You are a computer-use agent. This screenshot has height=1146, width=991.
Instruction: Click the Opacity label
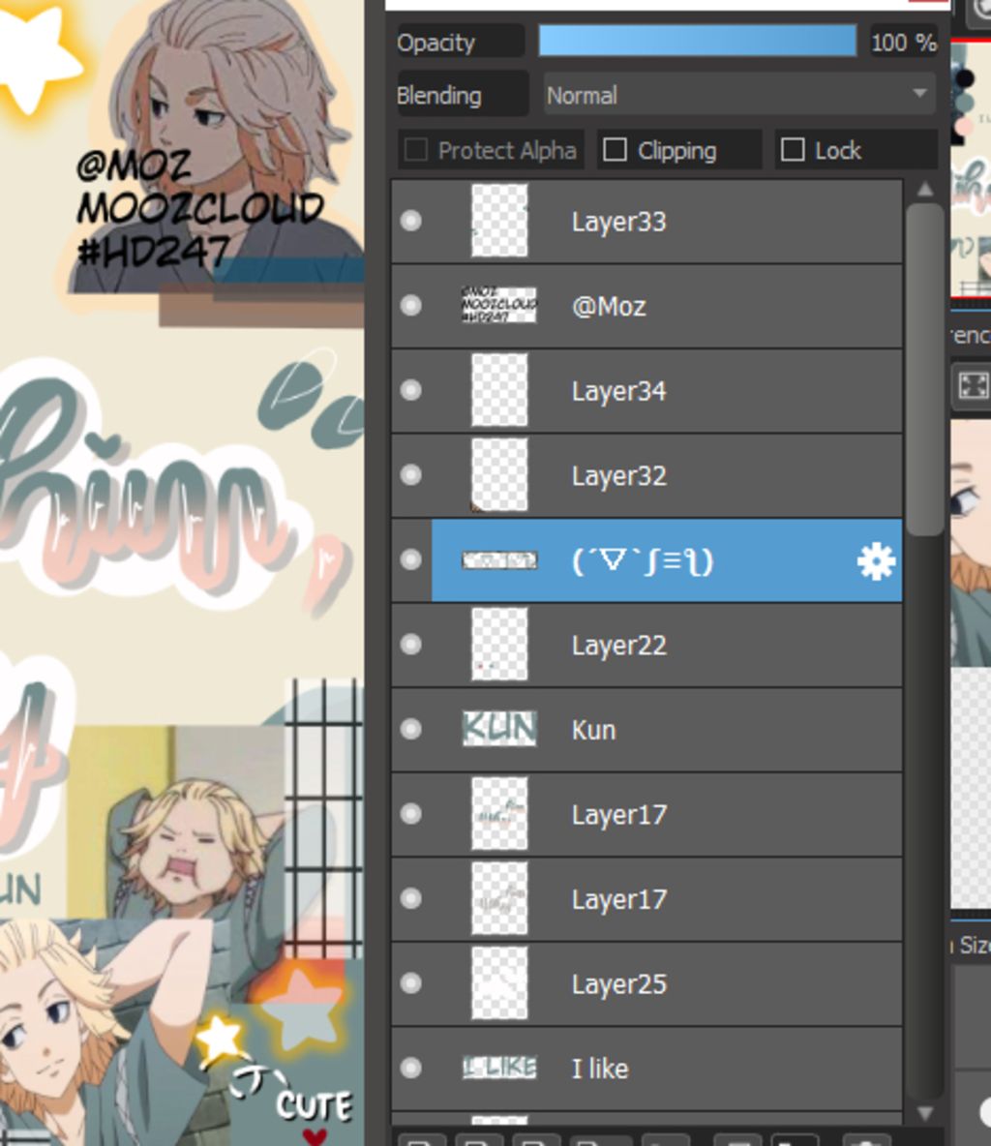436,43
